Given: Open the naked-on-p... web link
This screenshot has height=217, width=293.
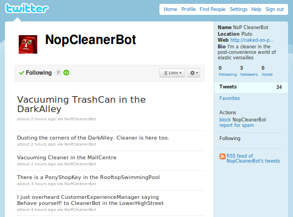Looking at the screenshot, I should (x=252, y=40).
